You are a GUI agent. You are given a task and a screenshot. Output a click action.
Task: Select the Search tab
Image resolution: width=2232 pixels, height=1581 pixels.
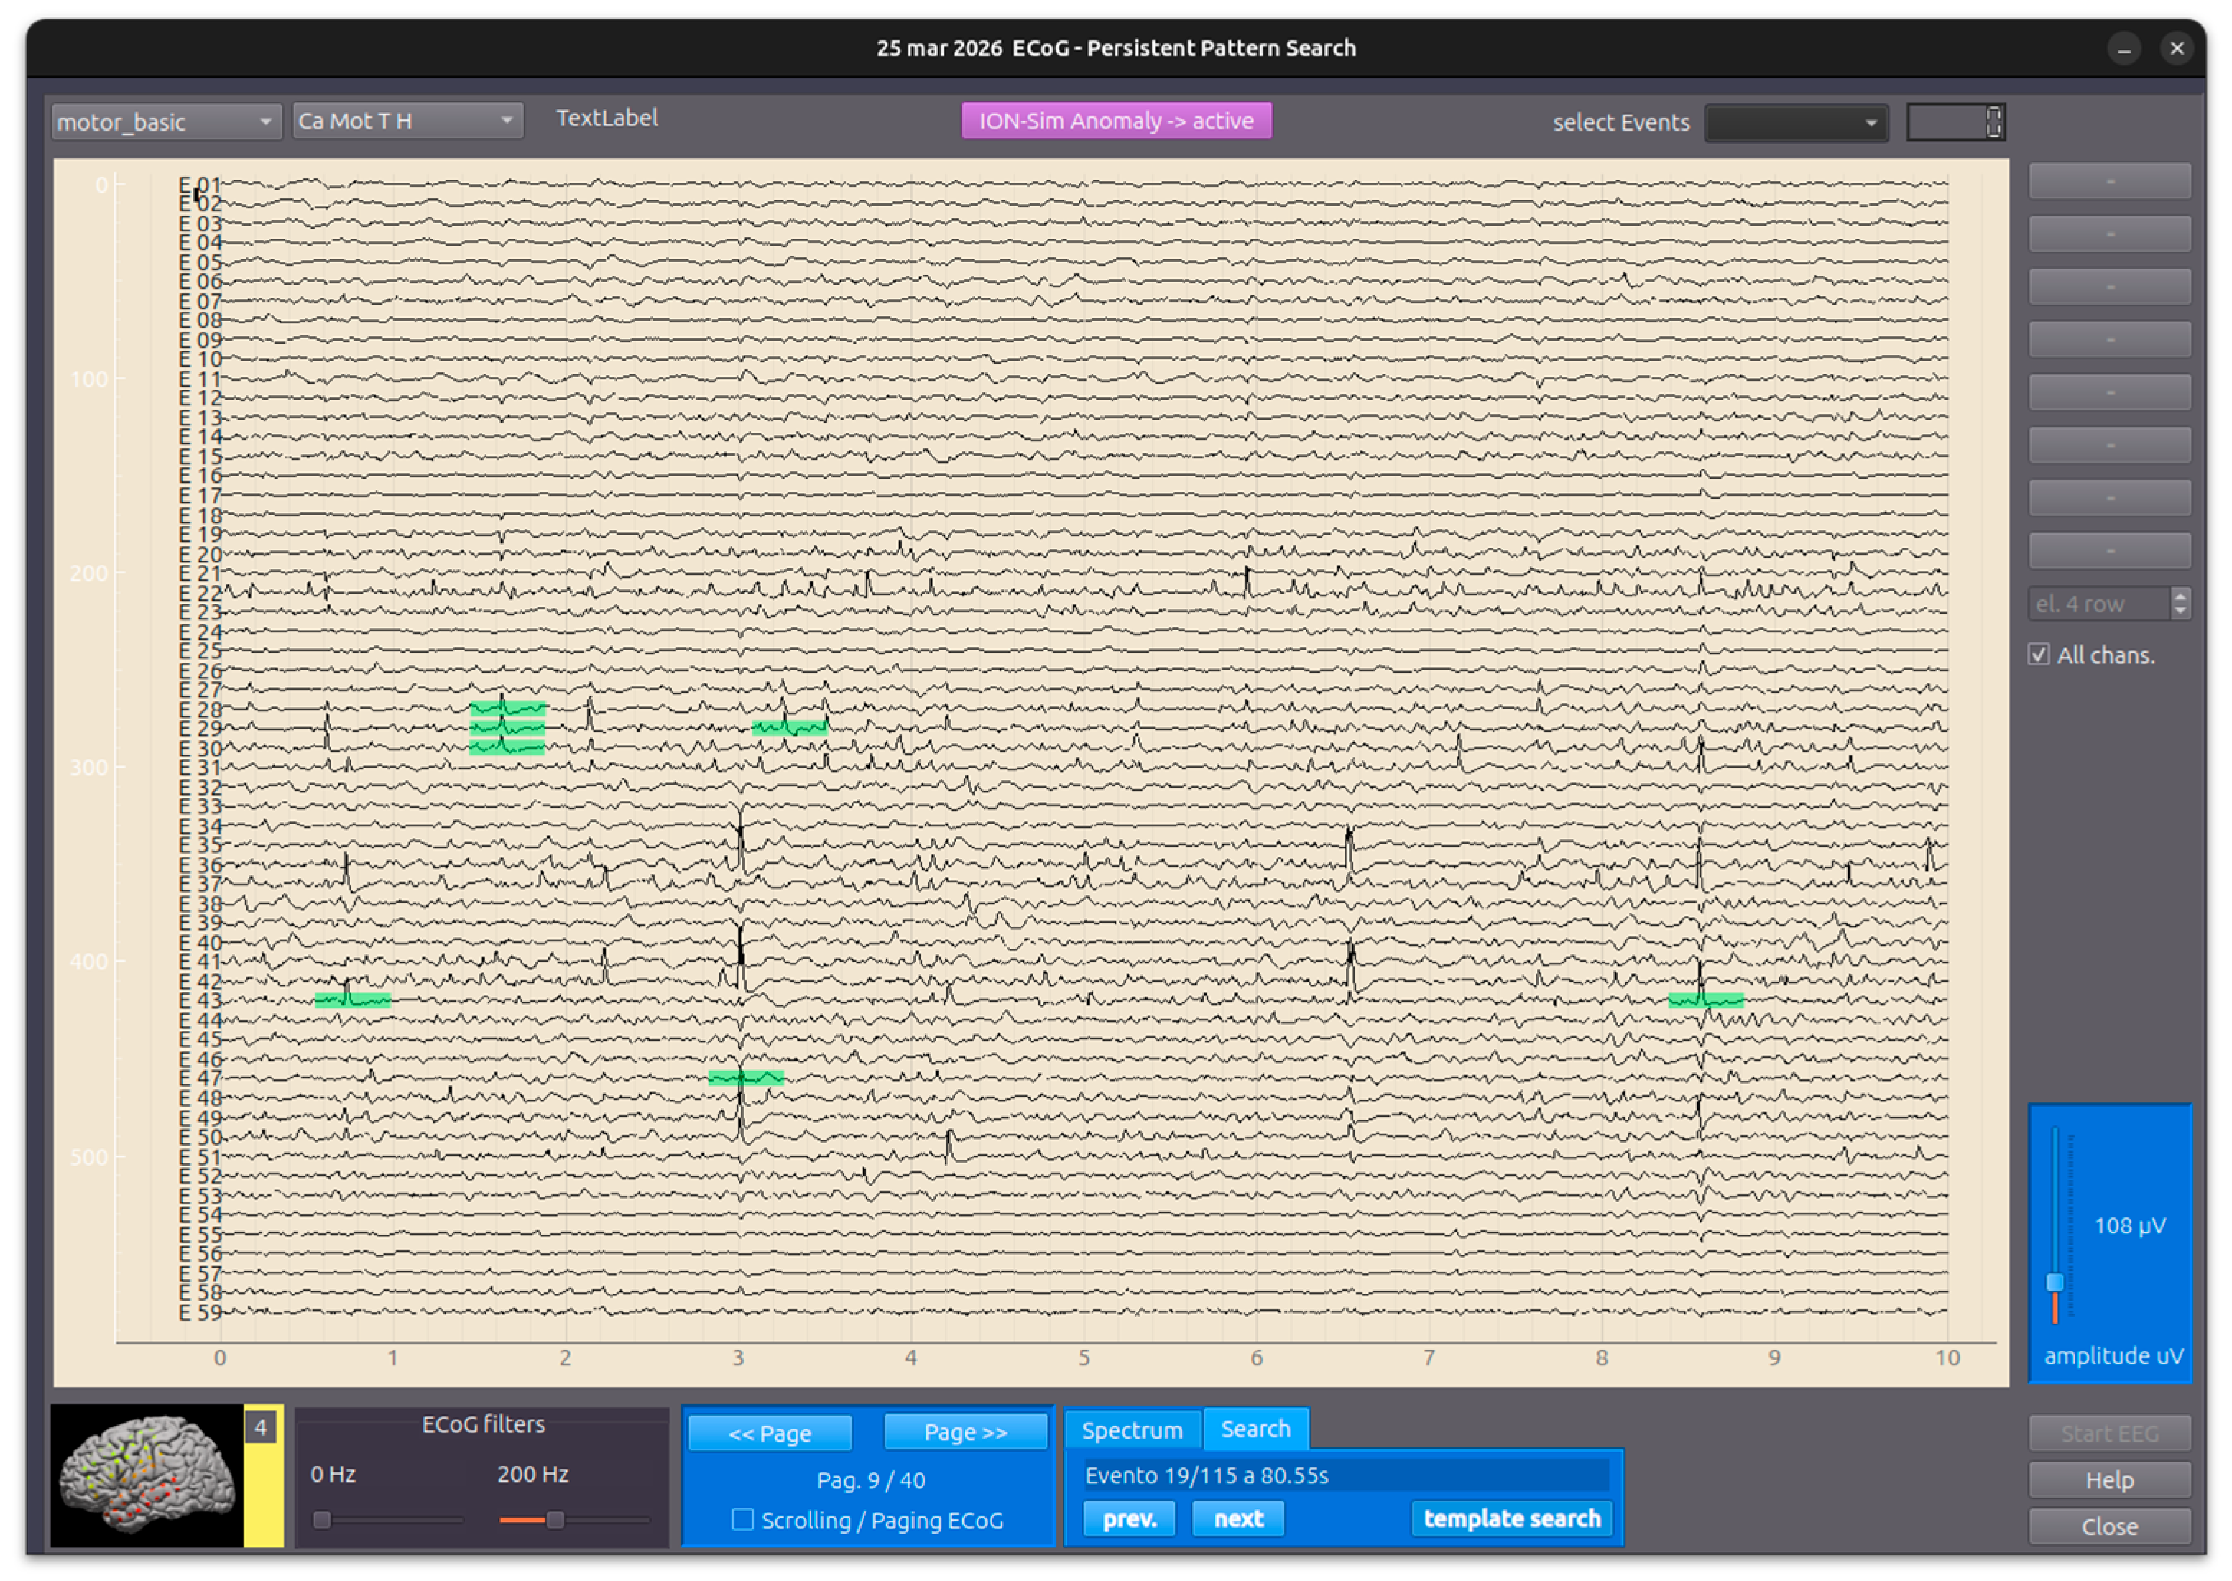(x=1255, y=1428)
